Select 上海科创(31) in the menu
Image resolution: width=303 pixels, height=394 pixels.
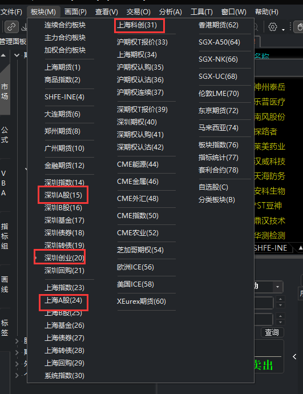(137, 25)
